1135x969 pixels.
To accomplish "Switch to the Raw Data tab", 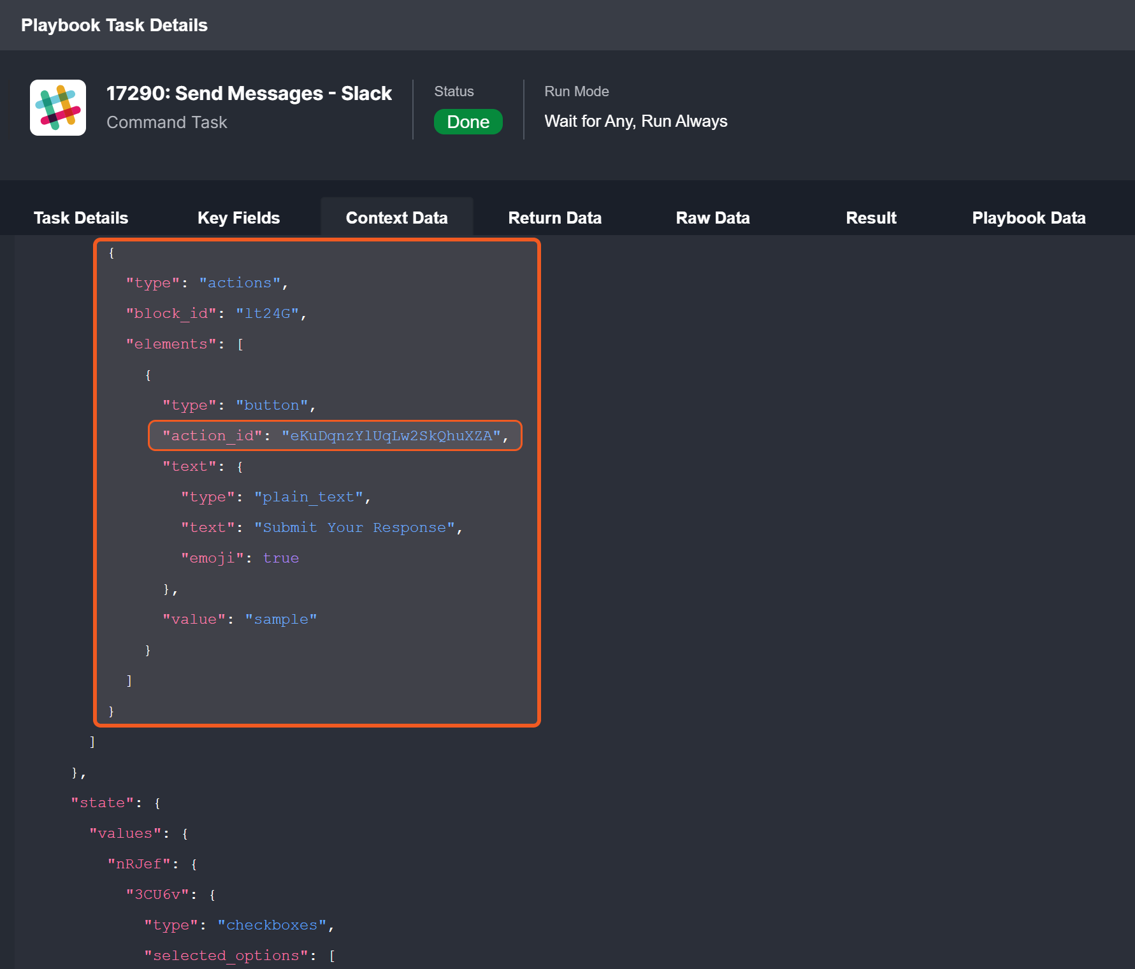I will coord(712,218).
